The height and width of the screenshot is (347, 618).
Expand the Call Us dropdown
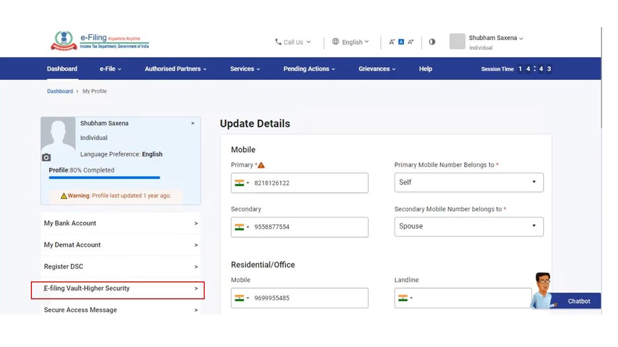point(293,42)
